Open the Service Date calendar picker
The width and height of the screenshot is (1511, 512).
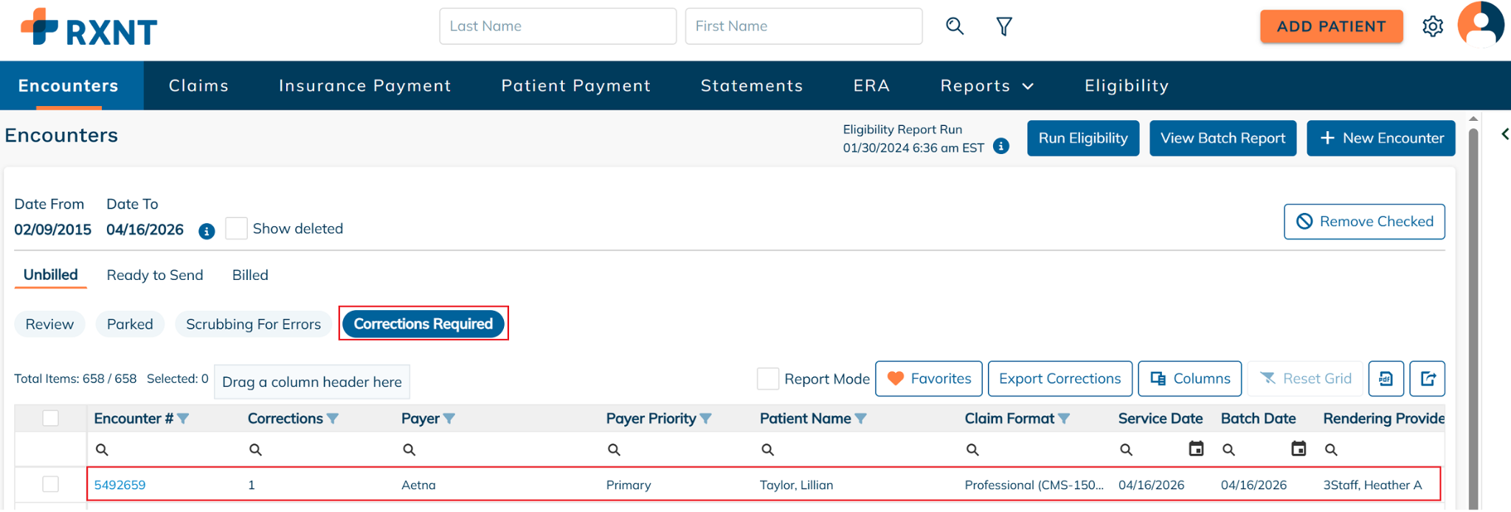1196,449
